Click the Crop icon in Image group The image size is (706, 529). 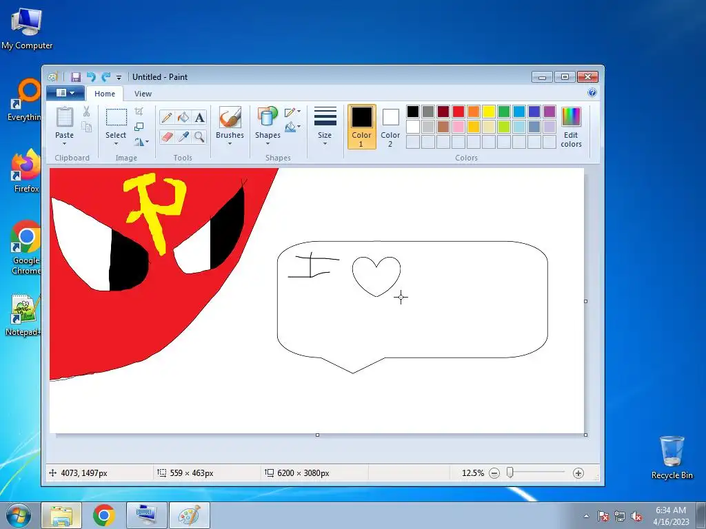pyautogui.click(x=139, y=112)
